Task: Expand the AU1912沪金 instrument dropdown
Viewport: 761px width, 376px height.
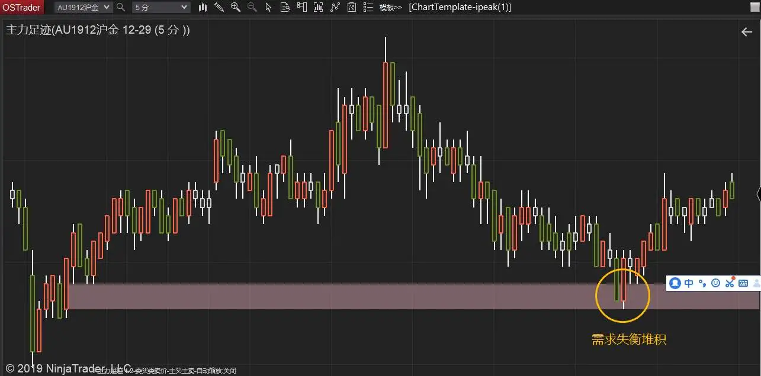Action: click(83, 7)
